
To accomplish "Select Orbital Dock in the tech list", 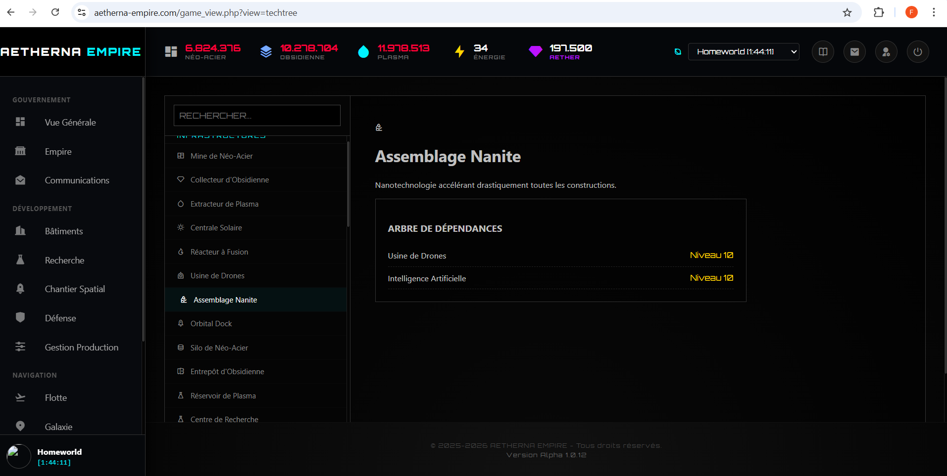I will pos(211,324).
